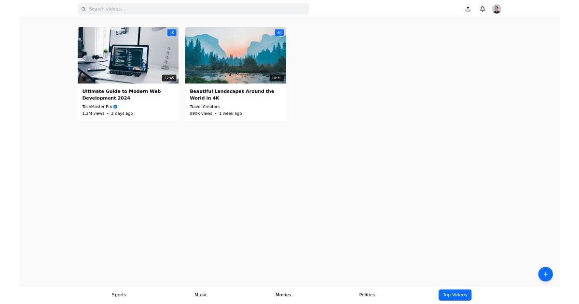Open the Politics category
Image resolution: width=579 pixels, height=304 pixels.
(367, 295)
